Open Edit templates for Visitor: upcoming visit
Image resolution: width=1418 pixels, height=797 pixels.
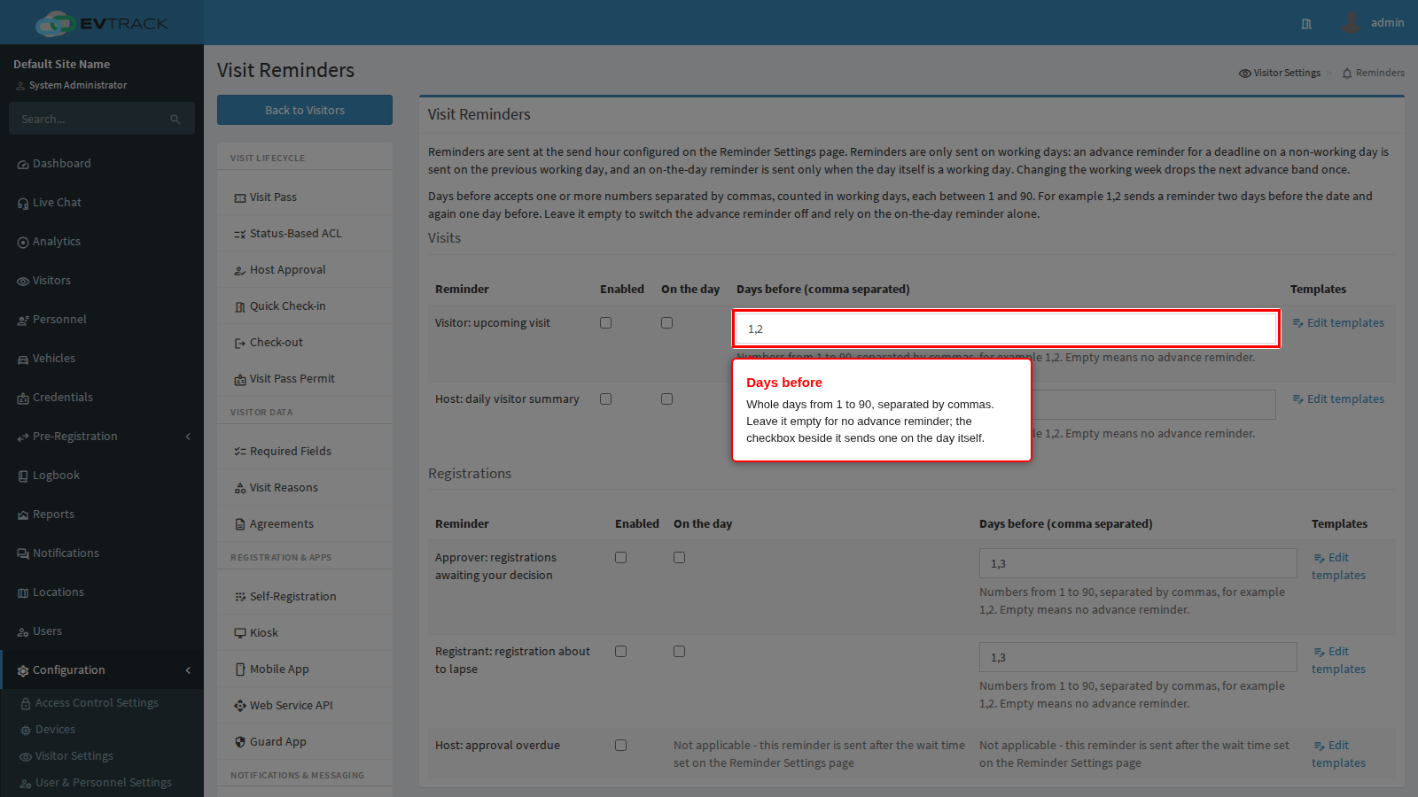[x=1338, y=323]
